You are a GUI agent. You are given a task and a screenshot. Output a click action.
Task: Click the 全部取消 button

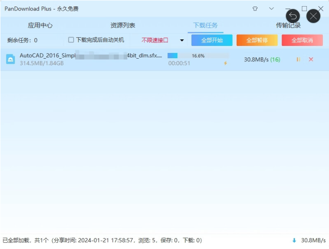tap(302, 40)
